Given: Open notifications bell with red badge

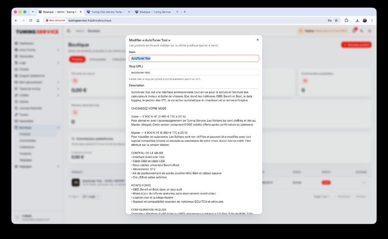Looking at the screenshot, I should tap(354, 31).
